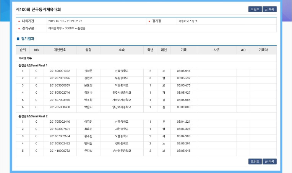Click the date range 2019.02.19 ~ 2019.02.22
Image resolution: width=292 pixels, height=173 pixels.
(x=65, y=21)
